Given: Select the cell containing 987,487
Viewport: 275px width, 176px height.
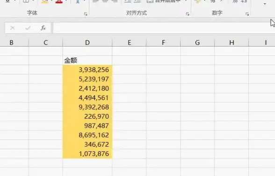Looking at the screenshot, I should 87,126.
